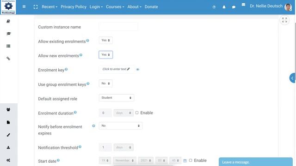
Task: Open the Recent menu
Action: 49,7
